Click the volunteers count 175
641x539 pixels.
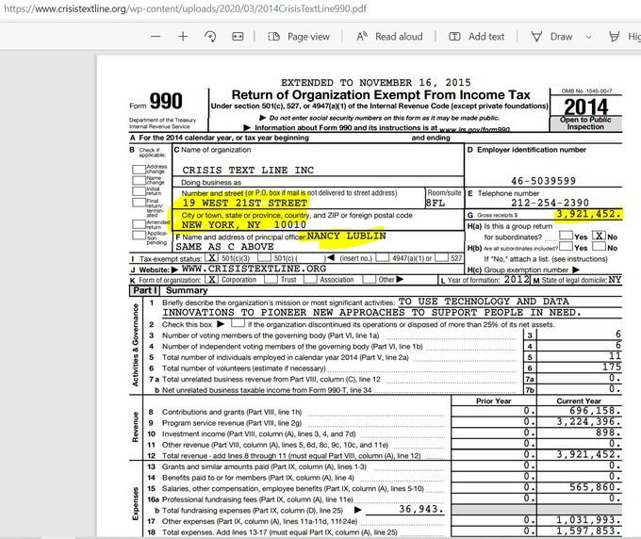(x=612, y=367)
